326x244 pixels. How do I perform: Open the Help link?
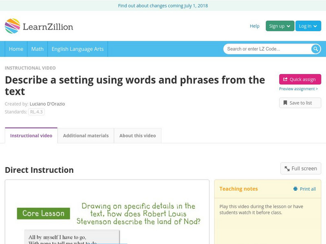coord(254,26)
